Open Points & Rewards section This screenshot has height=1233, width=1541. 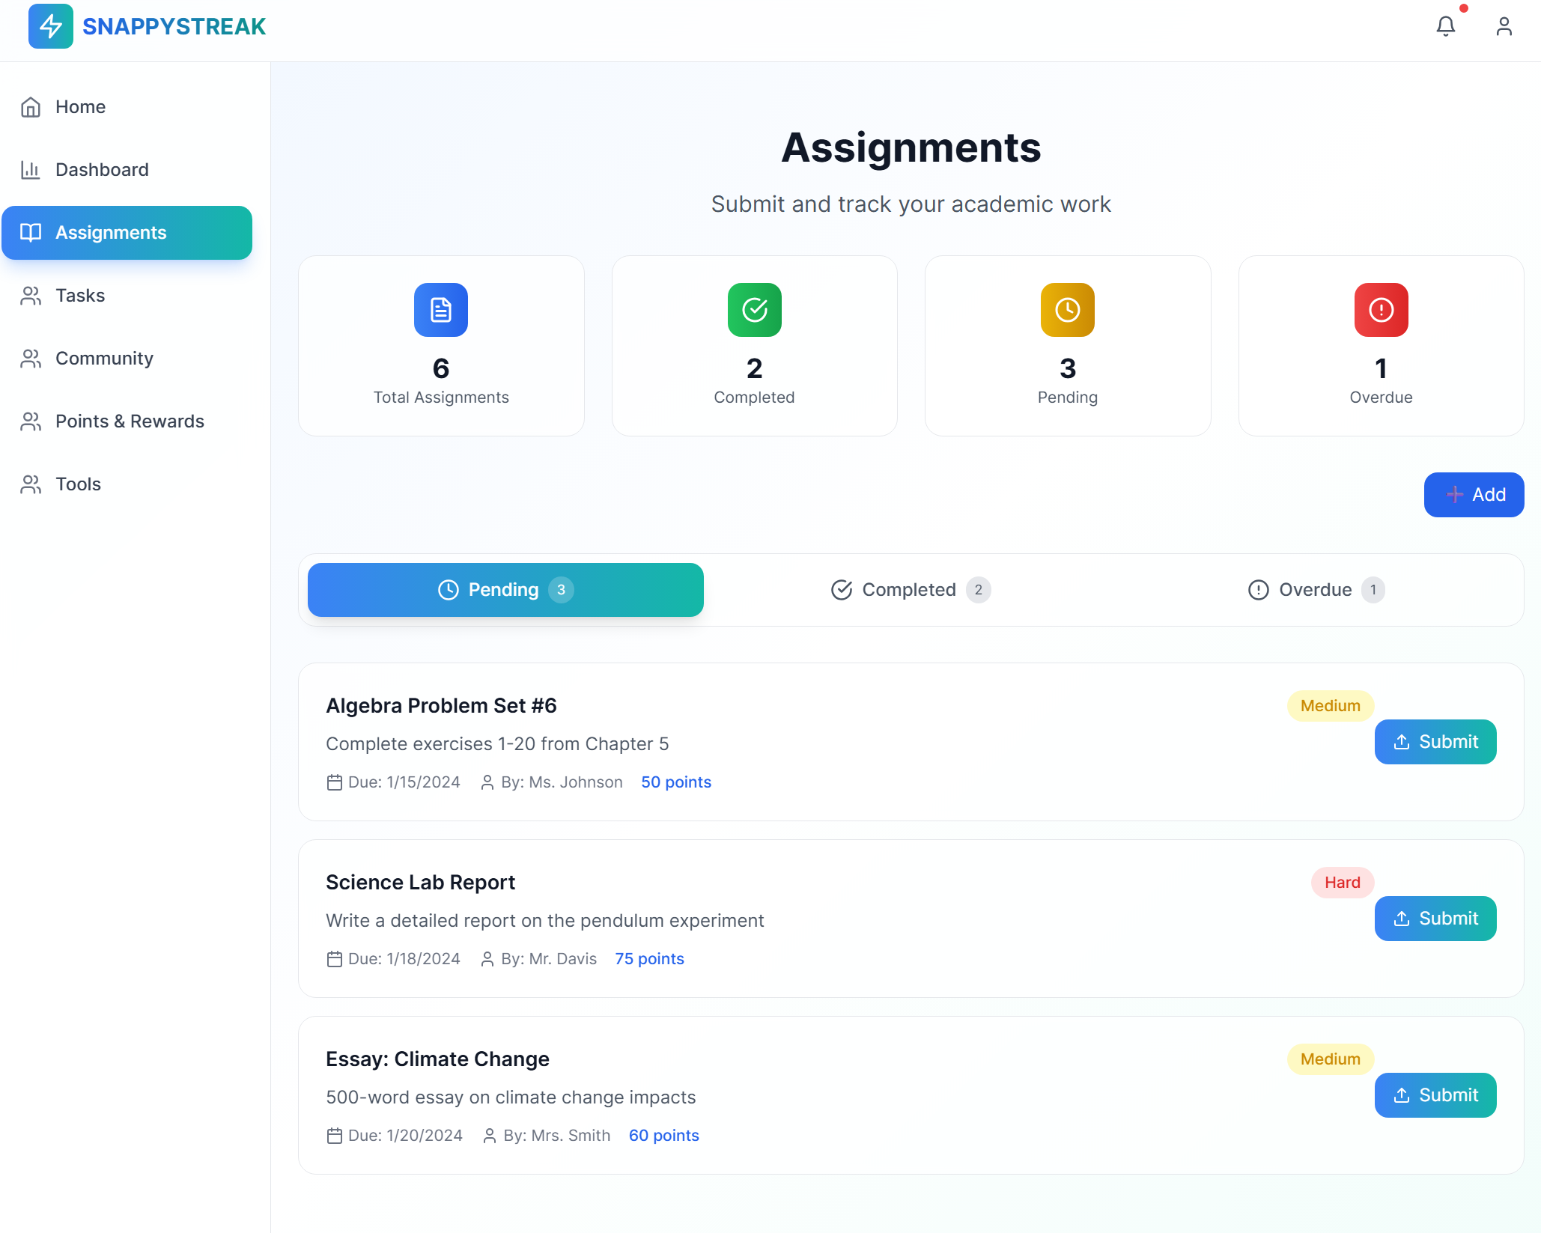click(x=130, y=421)
